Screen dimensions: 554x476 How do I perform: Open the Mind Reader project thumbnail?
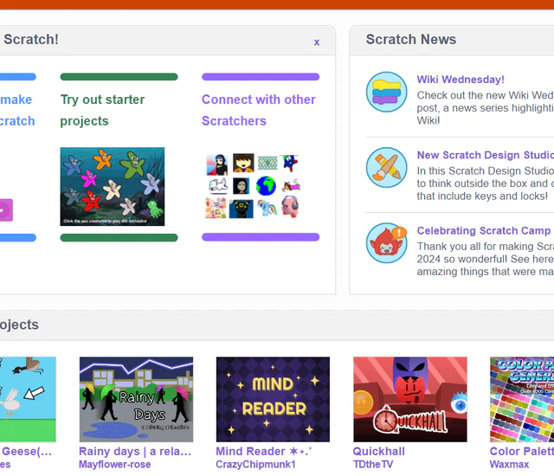[x=273, y=399]
